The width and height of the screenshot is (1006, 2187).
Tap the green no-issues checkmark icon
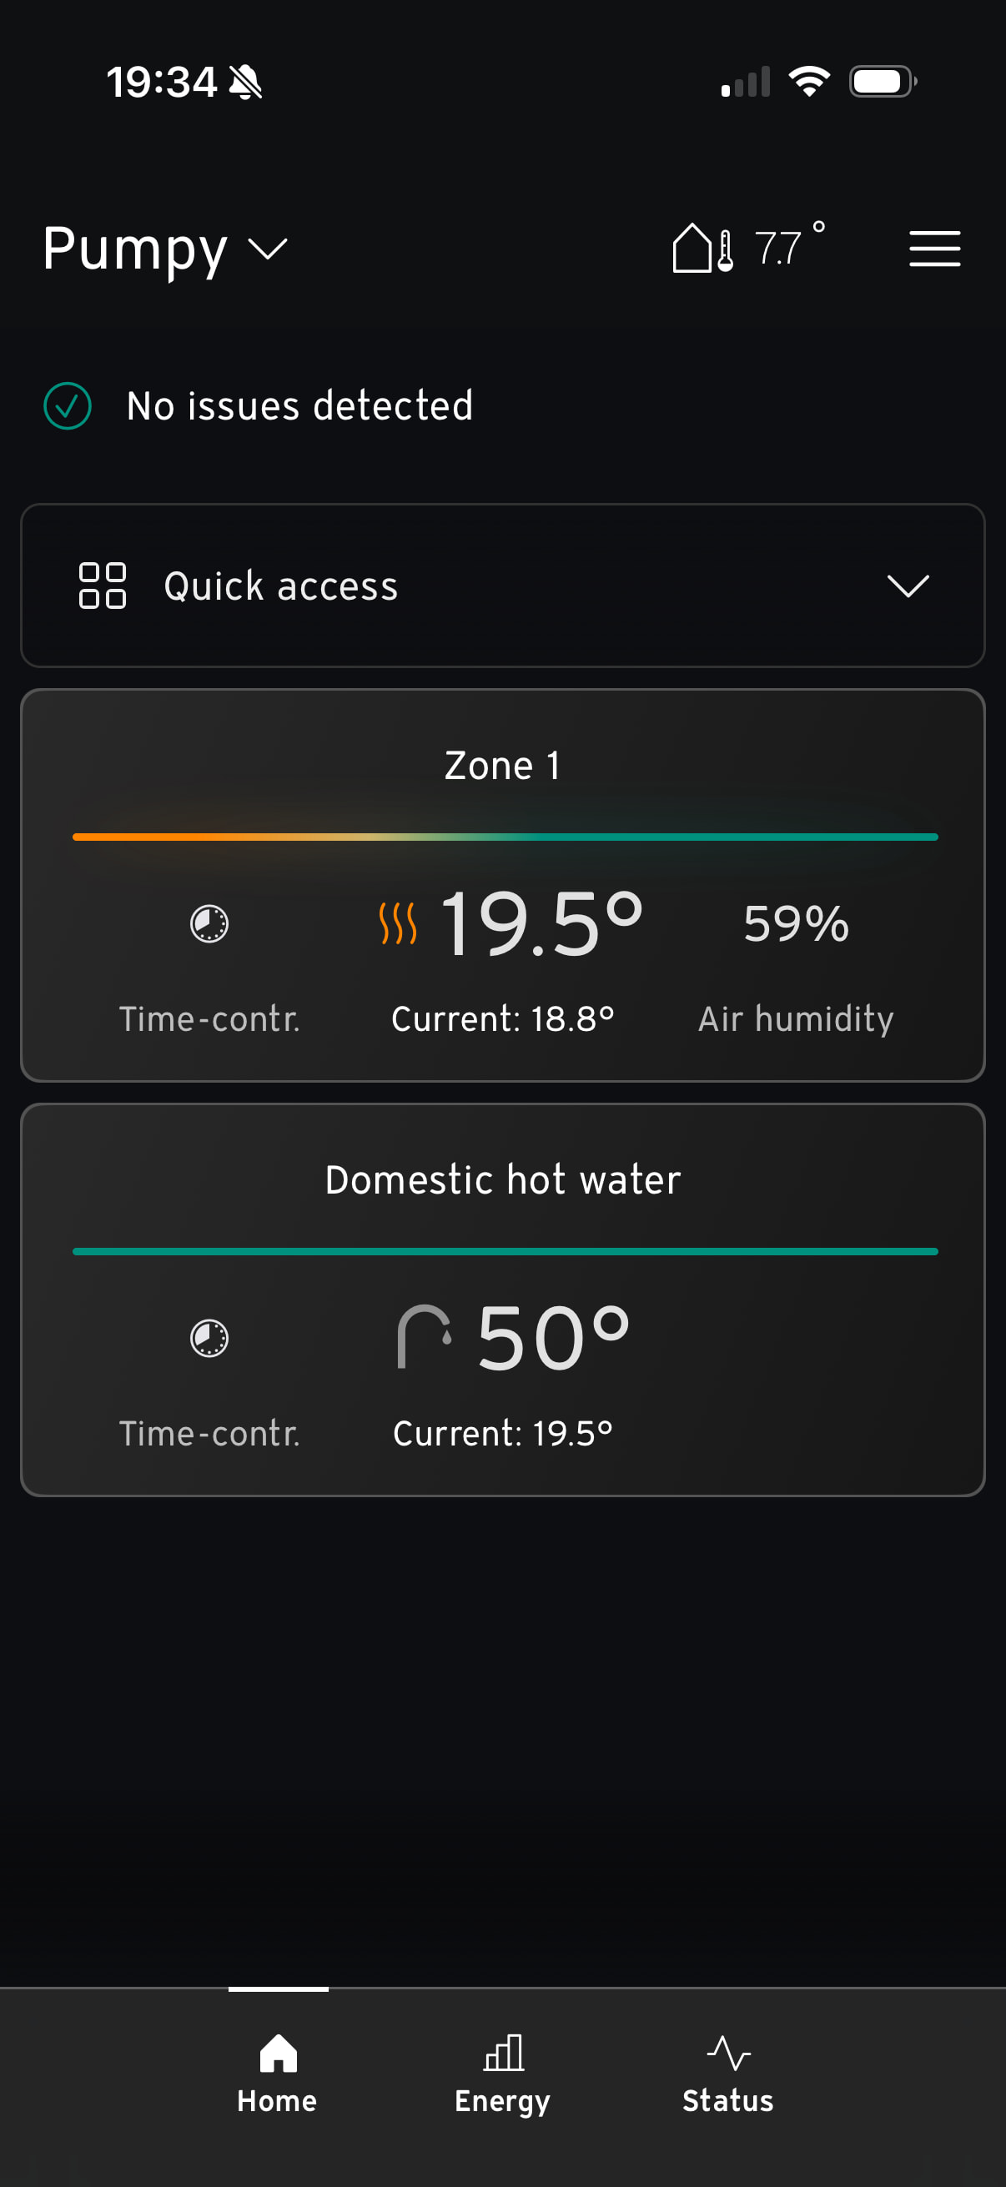(x=67, y=406)
